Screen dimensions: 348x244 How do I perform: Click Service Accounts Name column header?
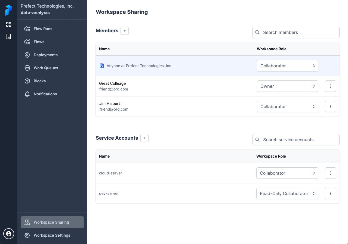pos(104,156)
